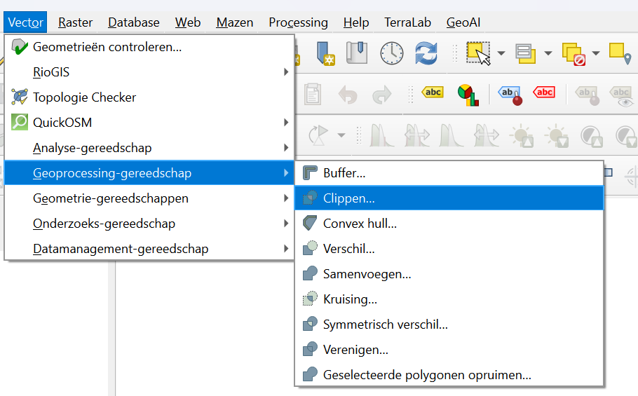Click full extent cumulative cut stretch icon
638x396 pixels.
[487, 135]
